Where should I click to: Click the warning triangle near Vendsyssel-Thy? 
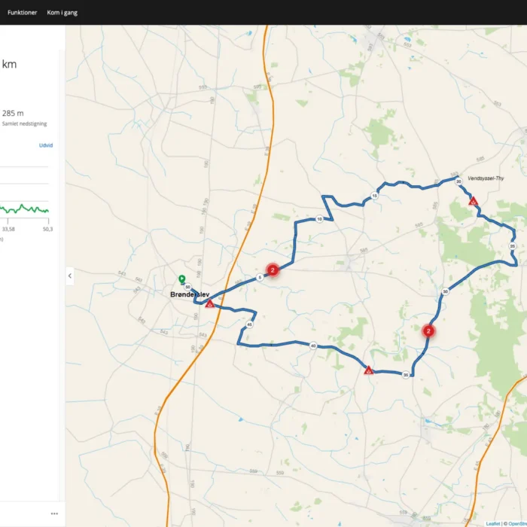coord(473,202)
